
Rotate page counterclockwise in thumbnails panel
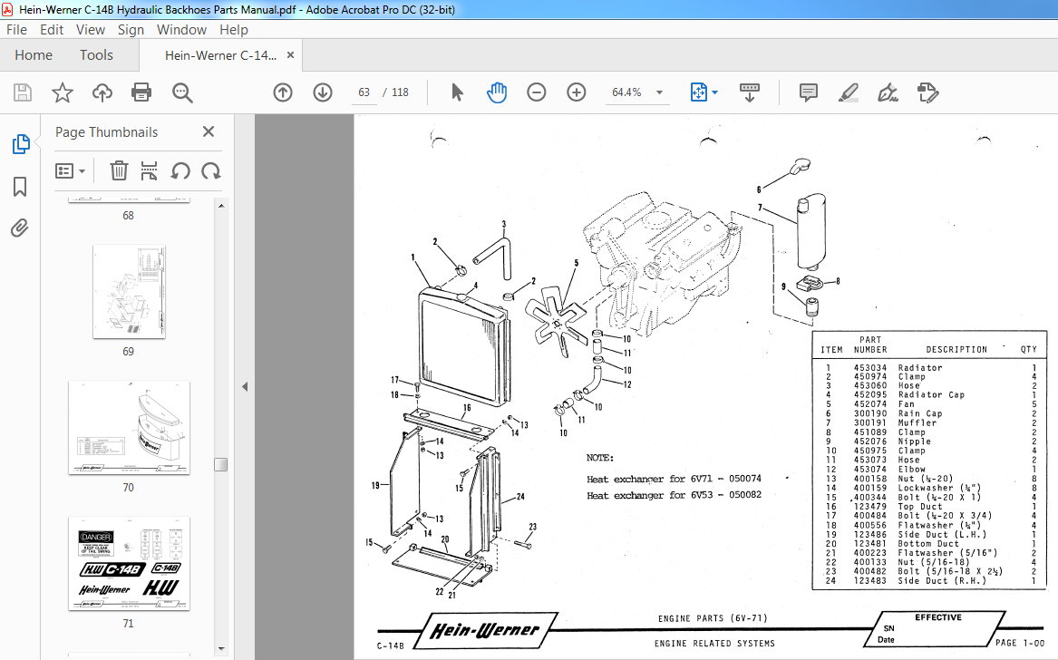[x=180, y=170]
